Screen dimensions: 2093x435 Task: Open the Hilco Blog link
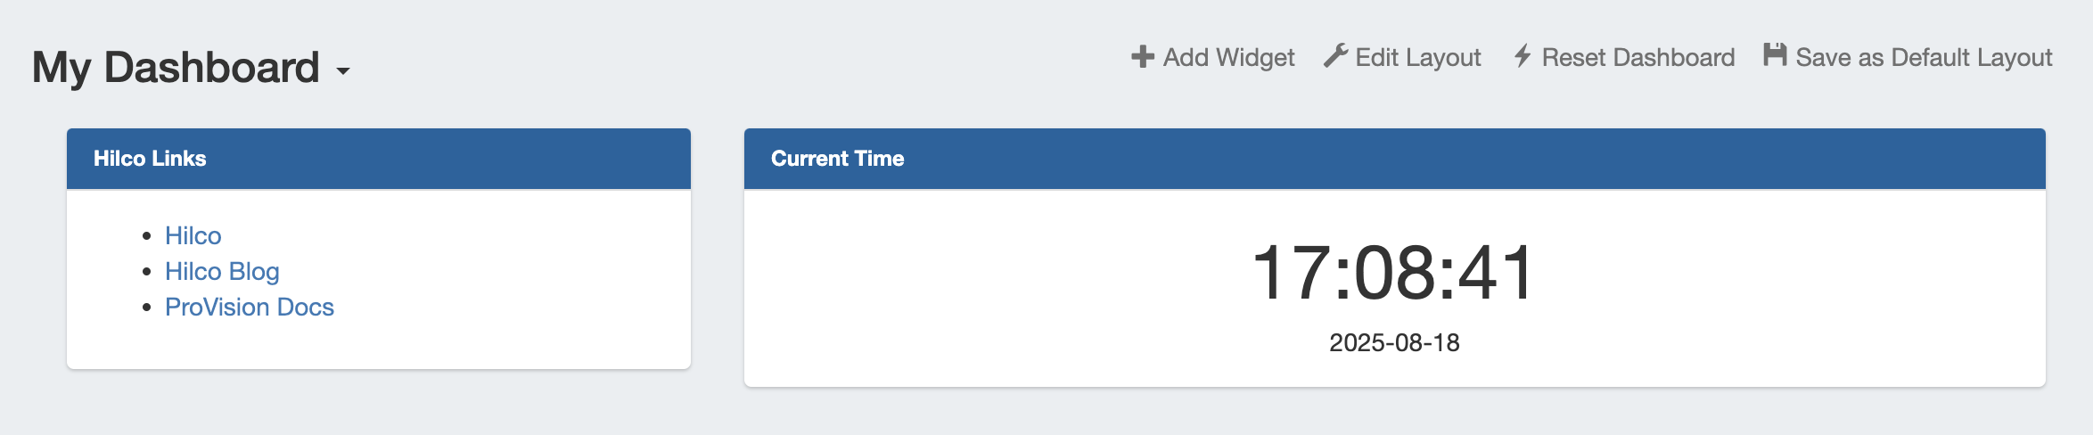pos(222,271)
